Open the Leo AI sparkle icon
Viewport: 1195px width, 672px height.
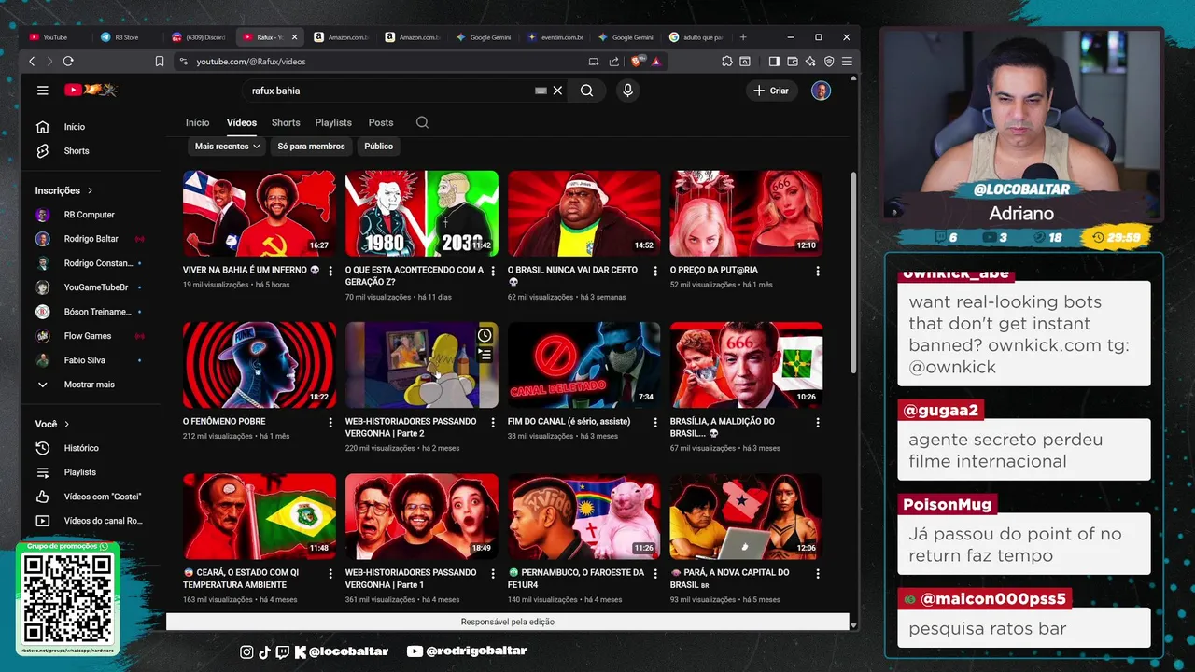(810, 62)
